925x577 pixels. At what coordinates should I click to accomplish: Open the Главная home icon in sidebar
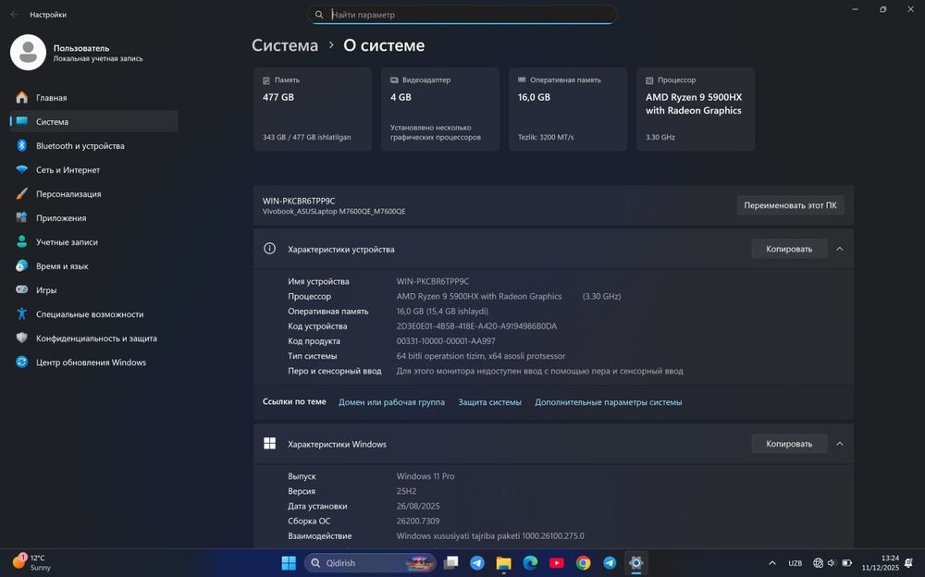pyautogui.click(x=22, y=97)
